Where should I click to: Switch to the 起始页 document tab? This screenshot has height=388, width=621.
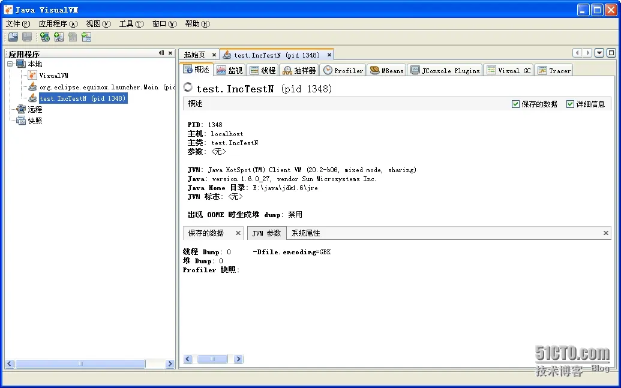tap(194, 55)
